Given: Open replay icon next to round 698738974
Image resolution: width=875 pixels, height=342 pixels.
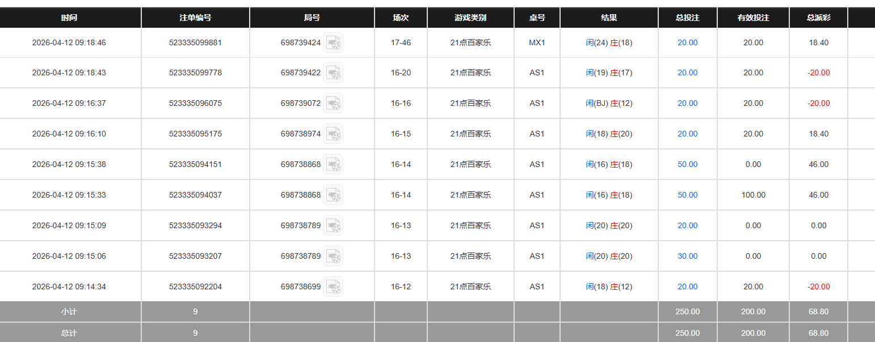Looking at the screenshot, I should (333, 134).
